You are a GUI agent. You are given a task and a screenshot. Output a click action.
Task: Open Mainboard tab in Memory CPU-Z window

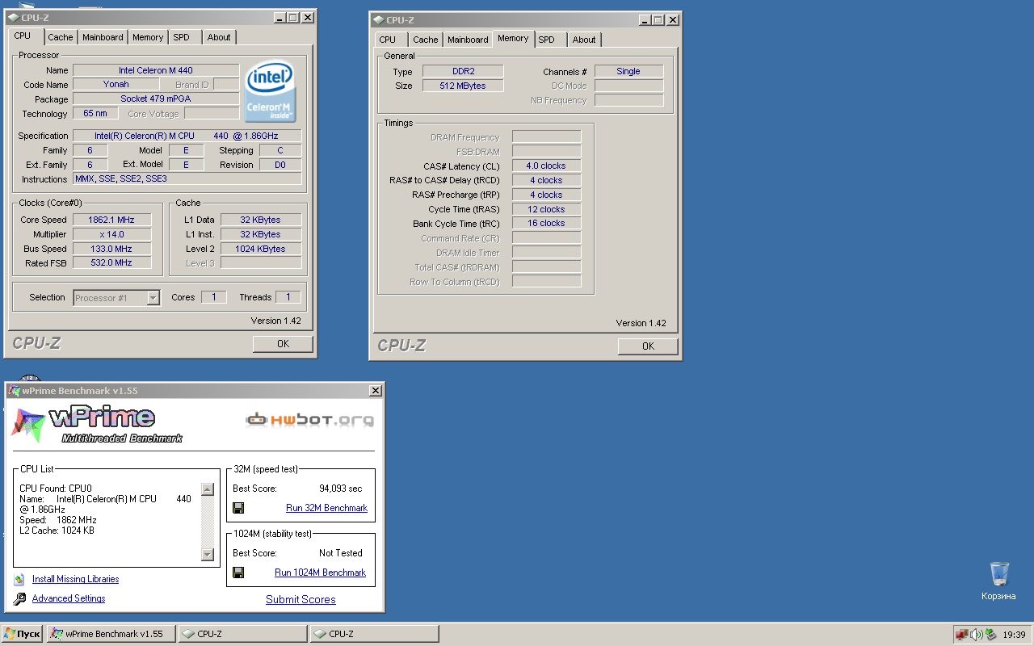(x=469, y=40)
